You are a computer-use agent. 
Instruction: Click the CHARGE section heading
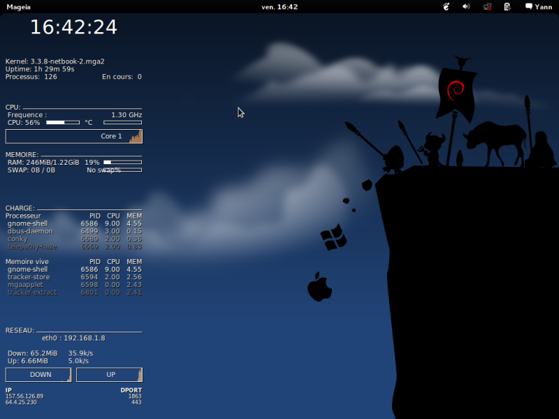20,208
